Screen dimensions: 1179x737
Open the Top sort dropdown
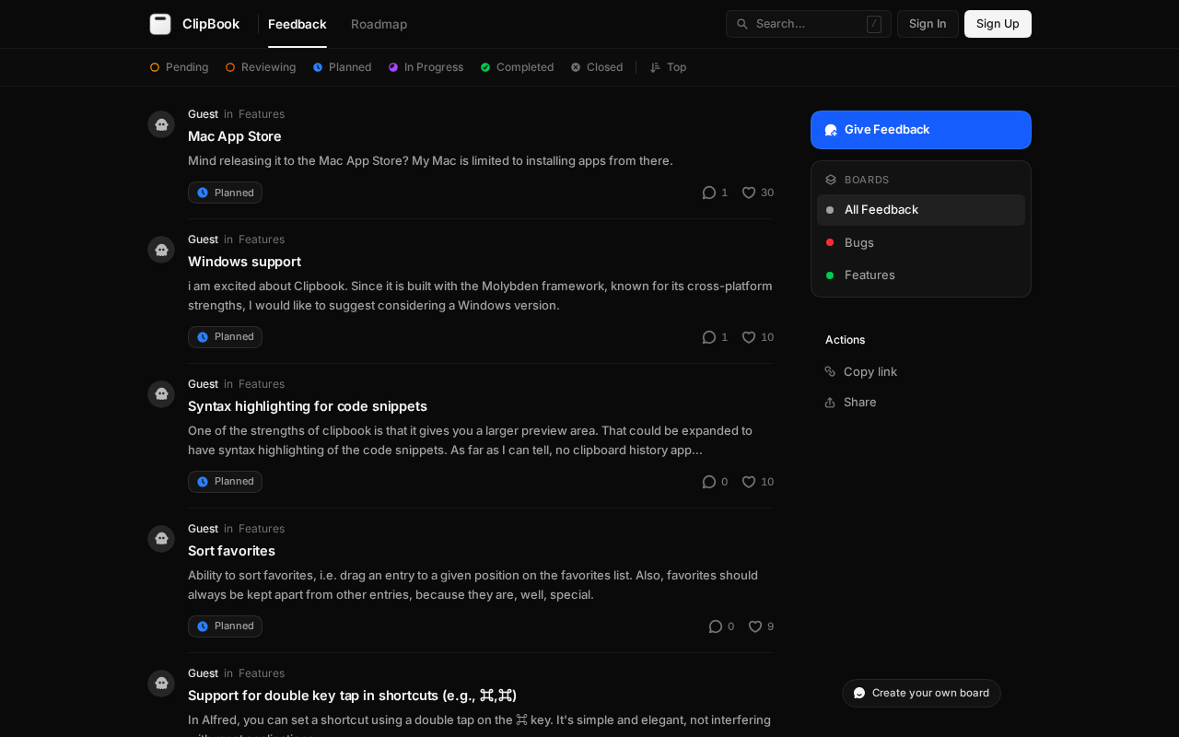668,67
